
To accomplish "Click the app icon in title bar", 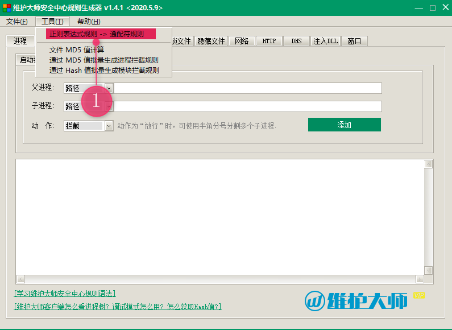I will 7,8.
